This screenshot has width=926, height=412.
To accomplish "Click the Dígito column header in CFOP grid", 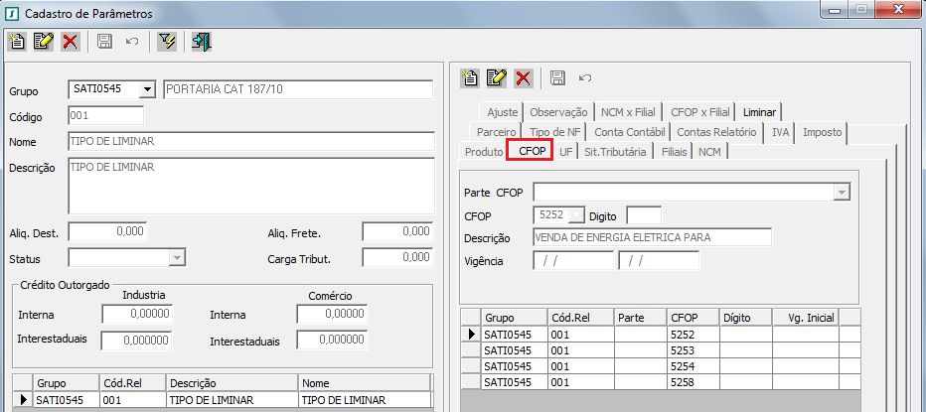I will pyautogui.click(x=746, y=318).
